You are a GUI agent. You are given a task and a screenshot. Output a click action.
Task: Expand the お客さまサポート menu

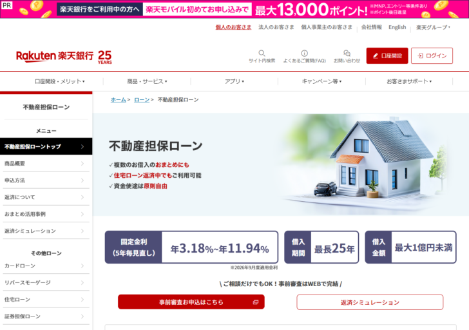[x=409, y=81]
